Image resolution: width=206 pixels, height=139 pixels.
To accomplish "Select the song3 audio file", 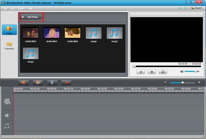I will click(31, 53).
